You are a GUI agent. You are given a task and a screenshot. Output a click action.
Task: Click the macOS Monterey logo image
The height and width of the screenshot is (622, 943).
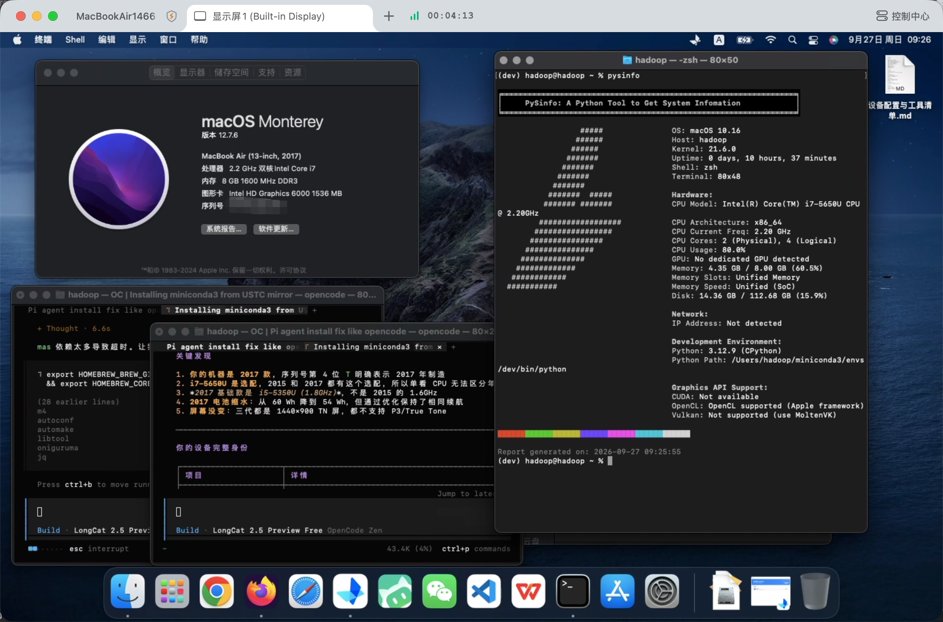point(119,179)
